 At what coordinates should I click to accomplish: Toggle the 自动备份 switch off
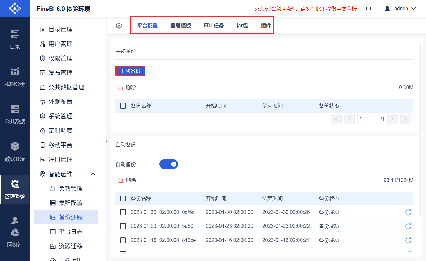(x=169, y=164)
